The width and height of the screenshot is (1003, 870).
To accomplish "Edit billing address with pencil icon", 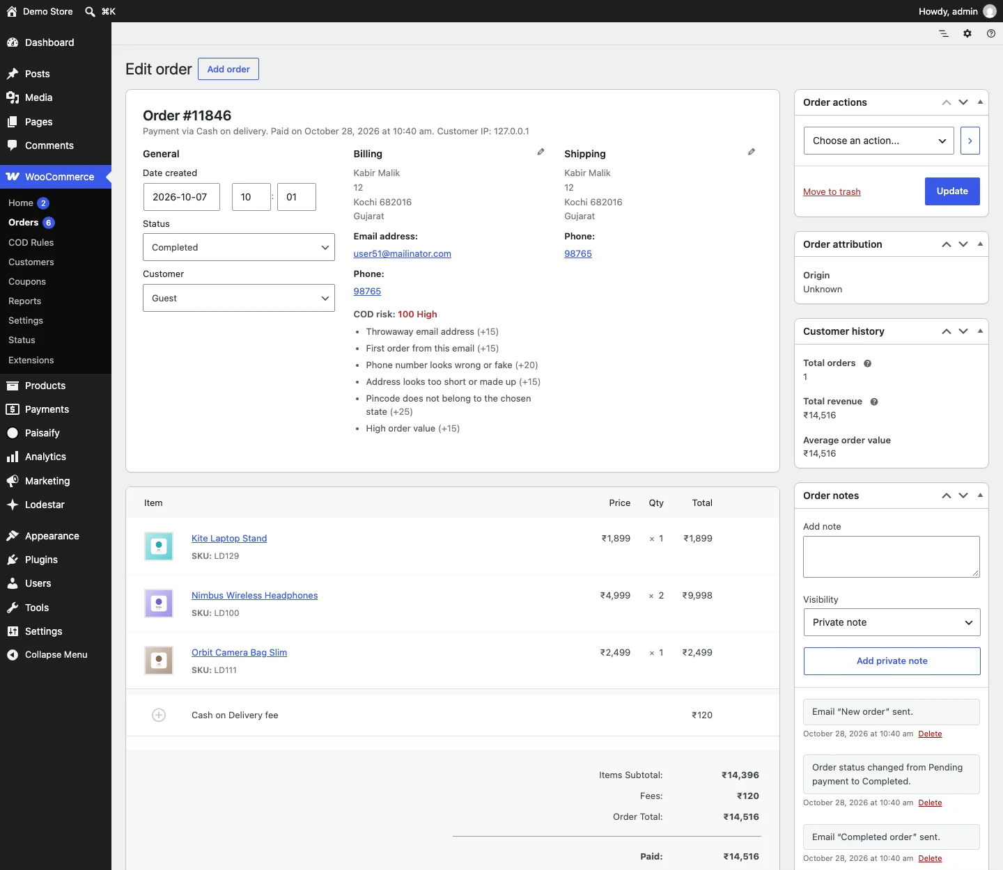I will point(541,152).
